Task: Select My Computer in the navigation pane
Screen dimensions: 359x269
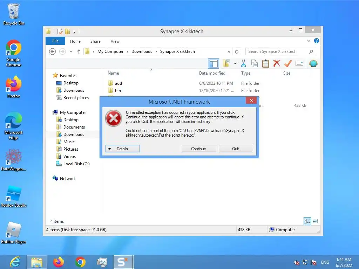Action: (x=73, y=112)
